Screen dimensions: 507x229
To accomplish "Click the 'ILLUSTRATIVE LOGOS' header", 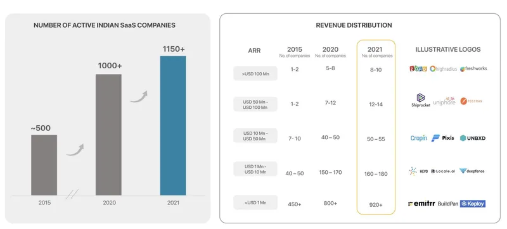I will tap(448, 50).
